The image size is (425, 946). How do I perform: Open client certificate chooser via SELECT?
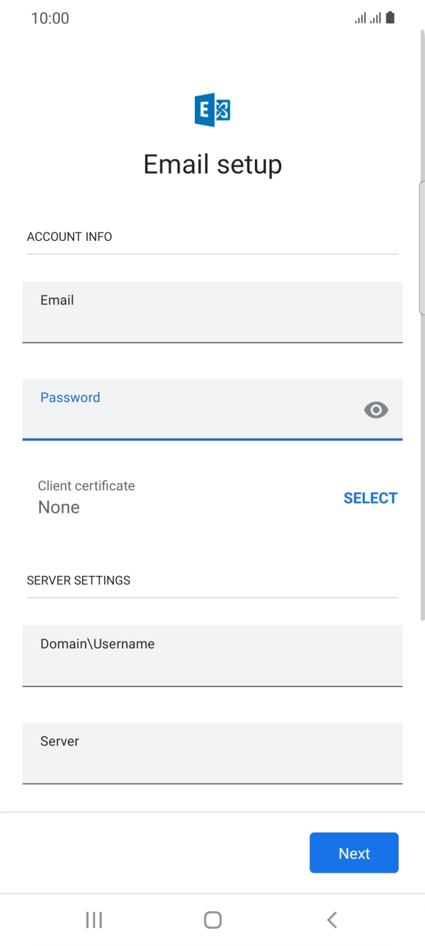371,498
